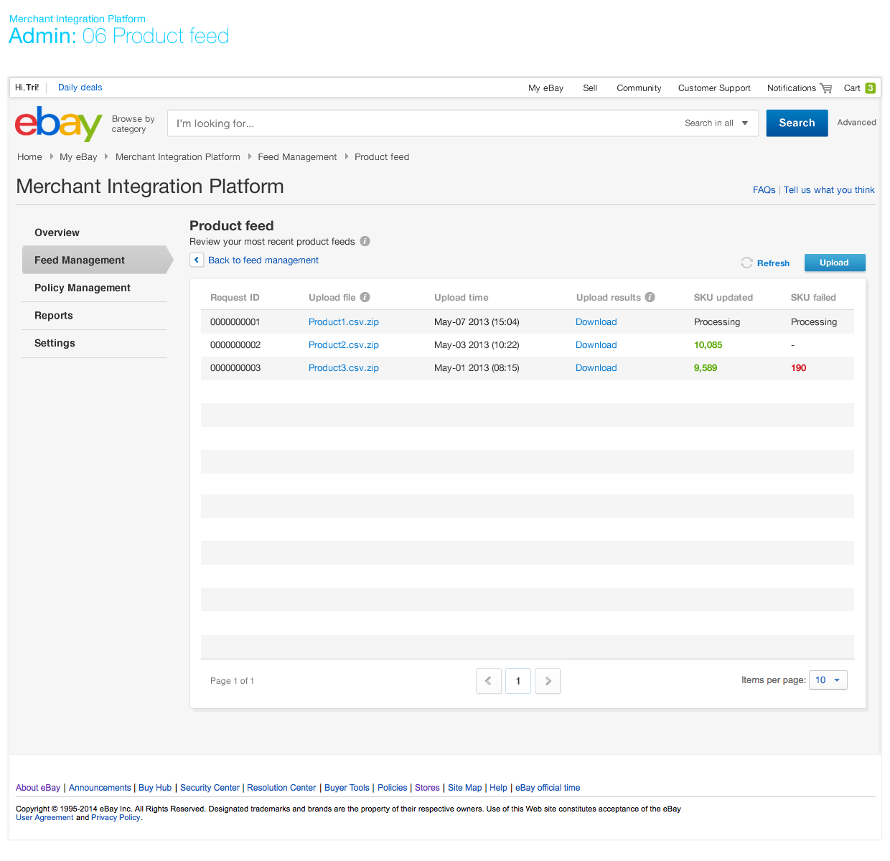Screen dimensions: 890x861
Task: Open Browse by category menu
Action: coord(133,124)
